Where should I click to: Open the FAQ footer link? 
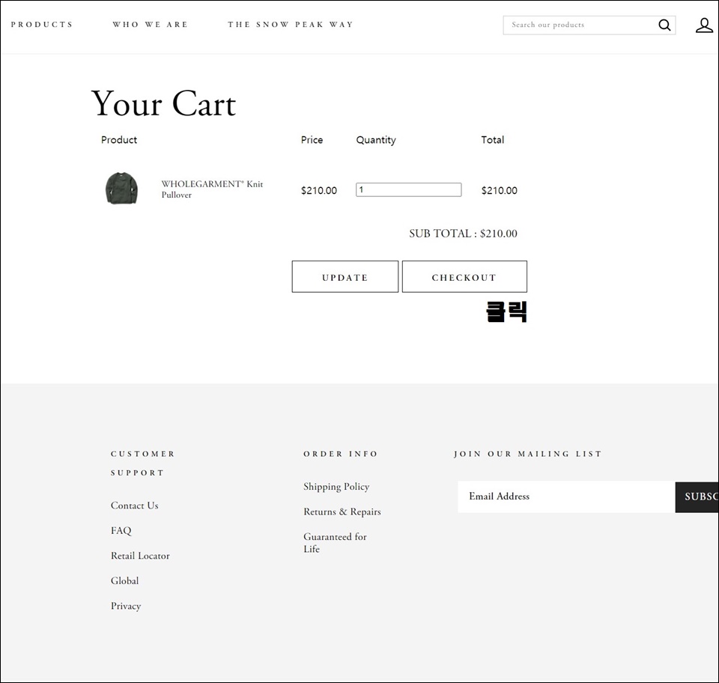[x=121, y=530]
